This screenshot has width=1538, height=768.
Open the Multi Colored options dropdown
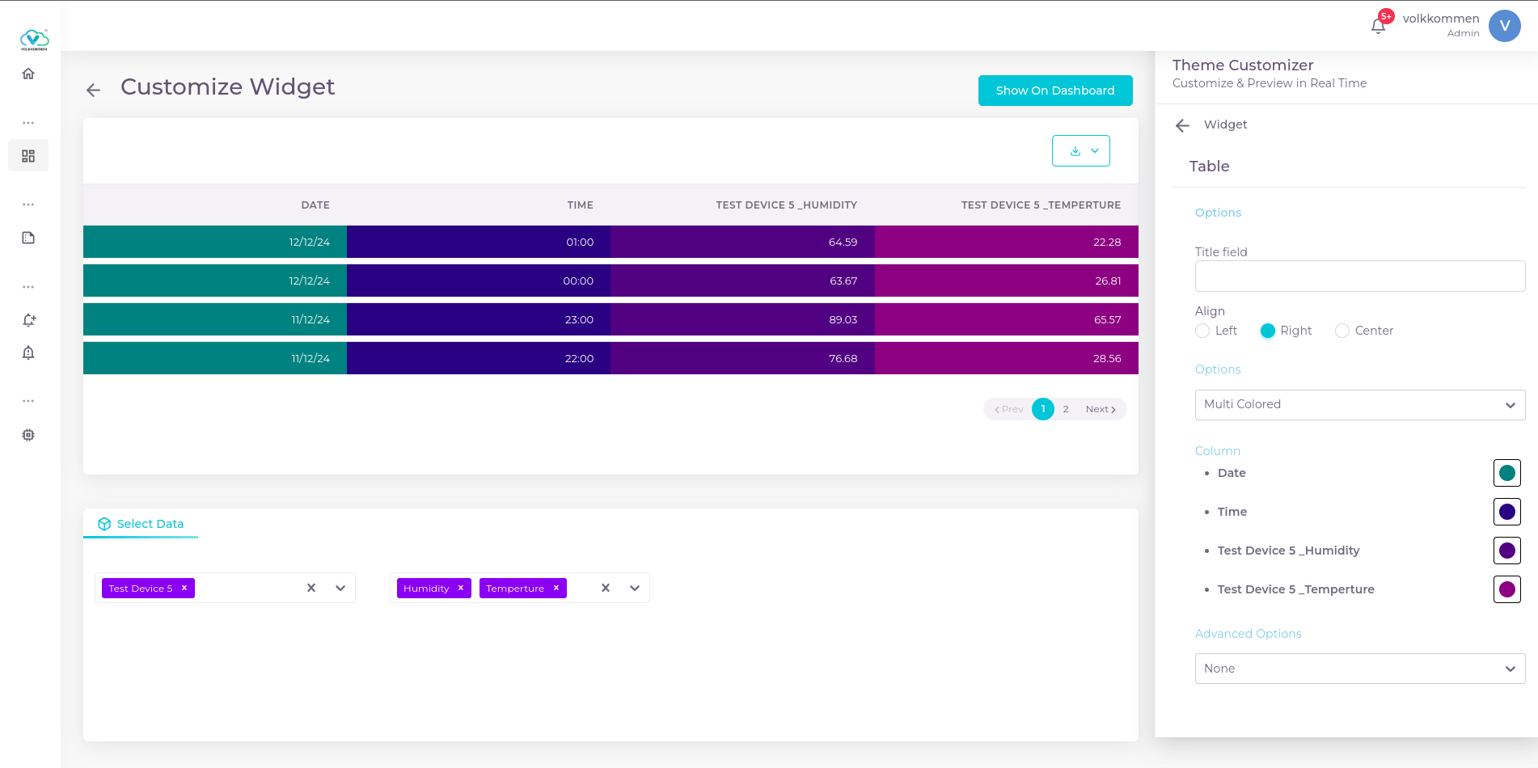1359,405
